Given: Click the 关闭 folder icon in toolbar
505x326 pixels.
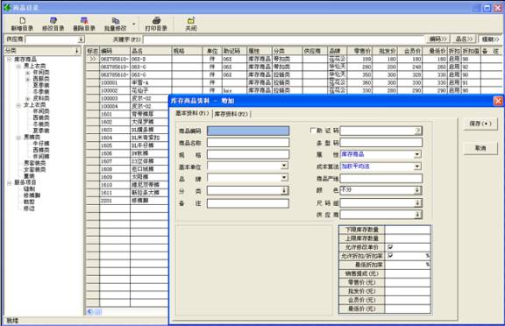Looking at the screenshot, I should [191, 20].
